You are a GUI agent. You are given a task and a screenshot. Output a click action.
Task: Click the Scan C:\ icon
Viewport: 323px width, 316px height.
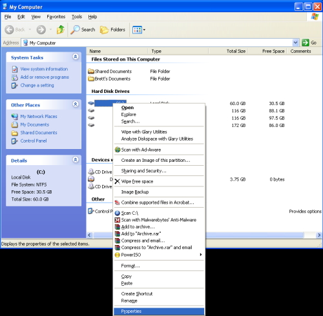(118, 213)
